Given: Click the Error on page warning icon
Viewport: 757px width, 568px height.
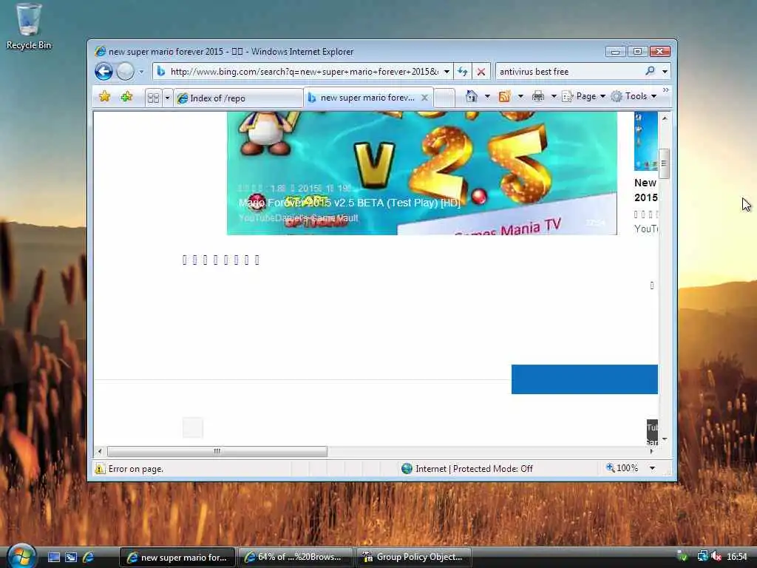Looking at the screenshot, I should [100, 468].
